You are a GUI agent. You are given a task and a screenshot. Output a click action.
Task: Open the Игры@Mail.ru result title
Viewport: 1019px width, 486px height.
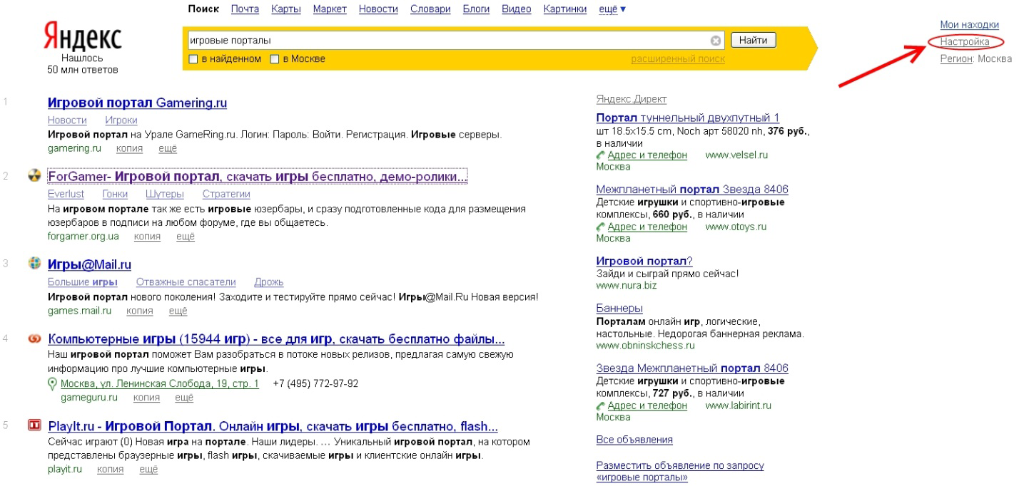pos(90,264)
